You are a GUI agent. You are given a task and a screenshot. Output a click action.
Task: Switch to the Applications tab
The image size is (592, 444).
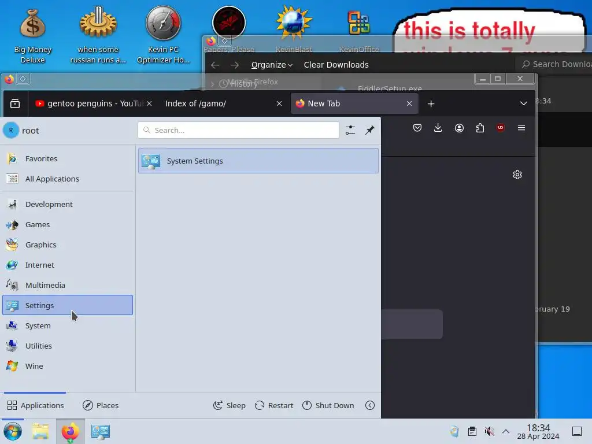click(35, 405)
